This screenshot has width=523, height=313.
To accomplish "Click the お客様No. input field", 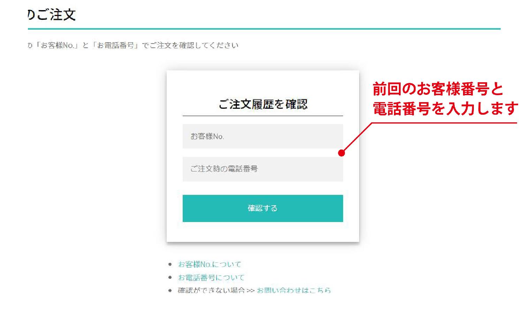I will click(263, 136).
